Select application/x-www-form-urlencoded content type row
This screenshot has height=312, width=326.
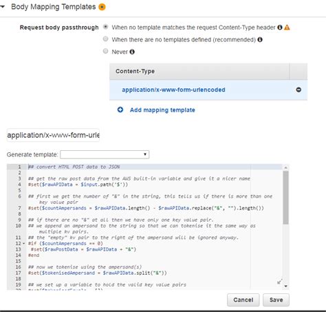point(208,90)
